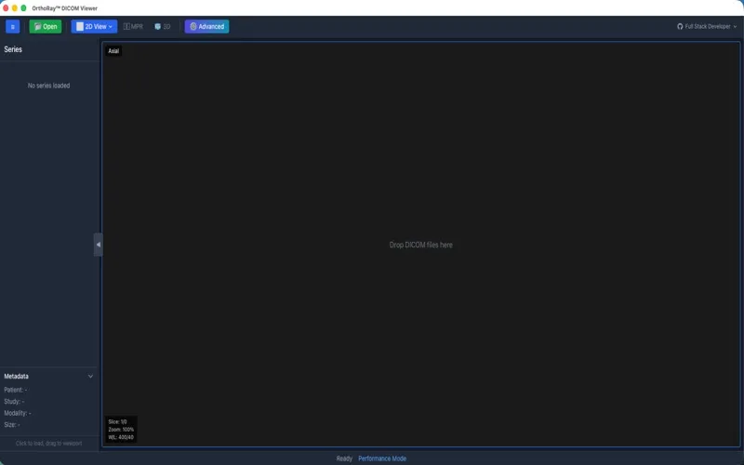Switch to 3D view mode
Image resolution: width=744 pixels, height=465 pixels.
pos(162,27)
